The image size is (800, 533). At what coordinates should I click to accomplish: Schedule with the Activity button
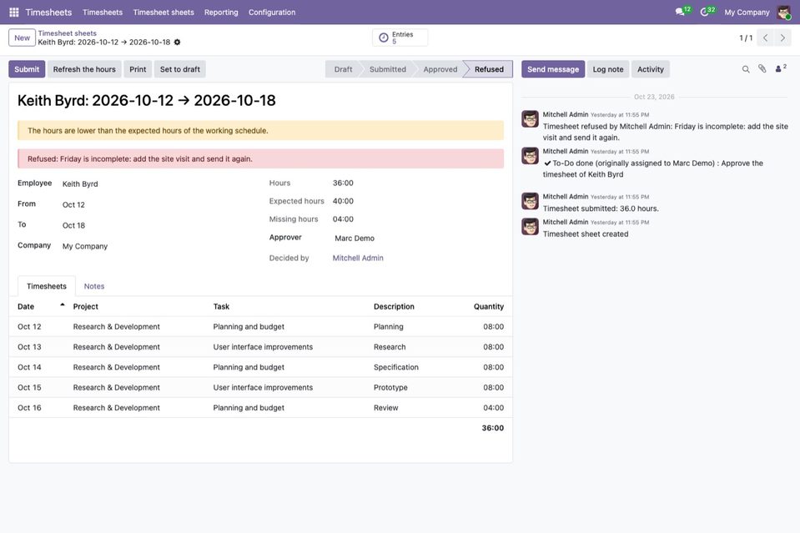click(x=651, y=69)
